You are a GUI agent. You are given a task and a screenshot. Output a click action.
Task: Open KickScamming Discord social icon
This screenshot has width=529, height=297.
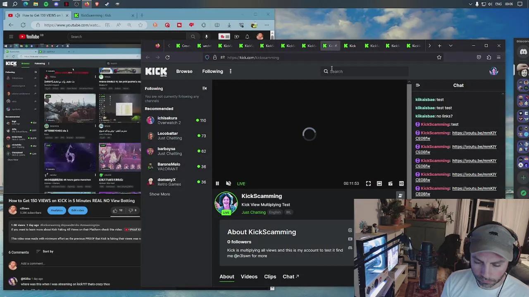click(350, 248)
